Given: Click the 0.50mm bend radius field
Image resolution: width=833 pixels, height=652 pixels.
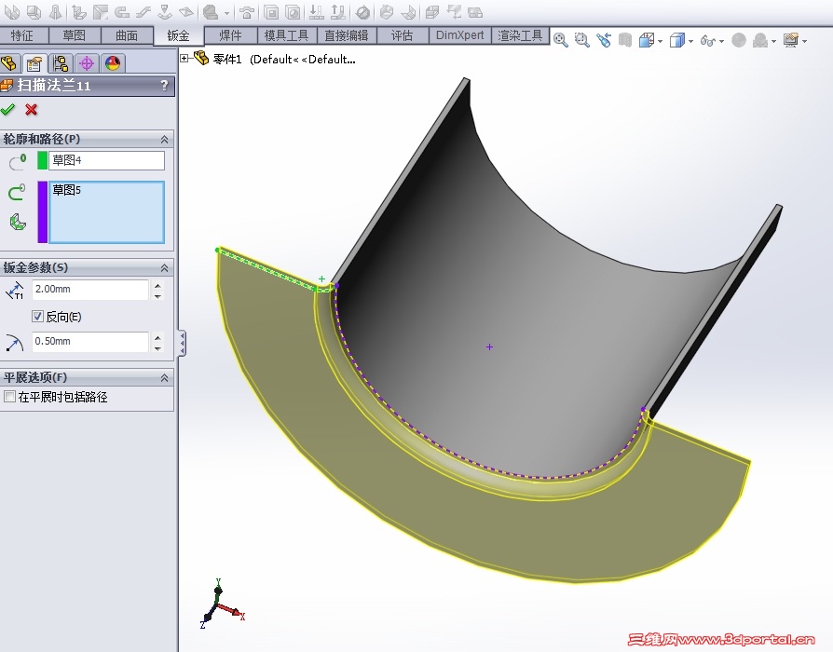Looking at the screenshot, I should tap(90, 342).
